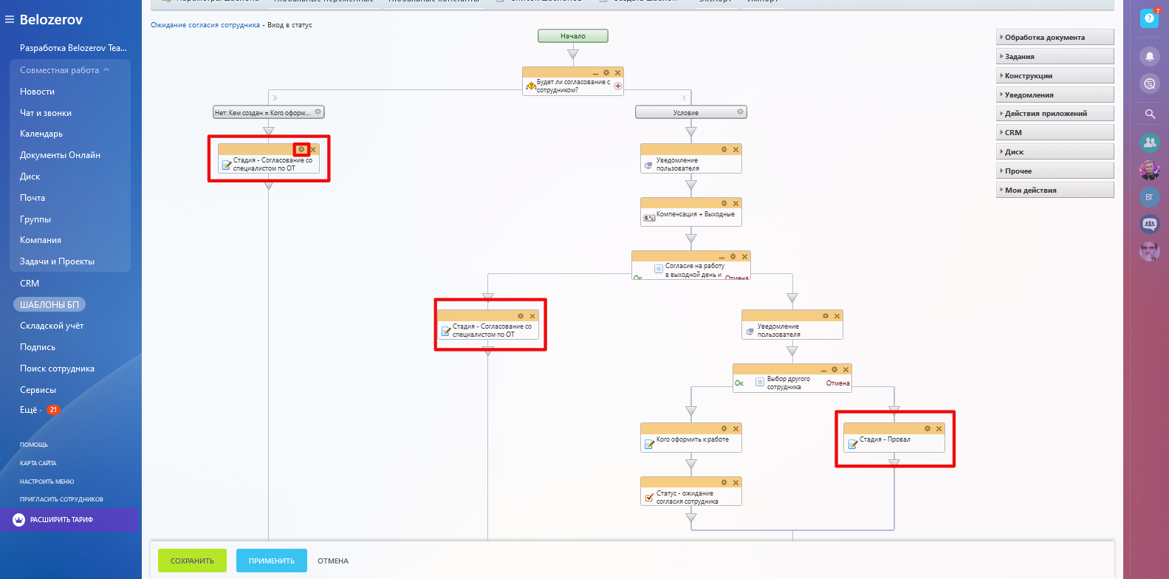Delete 'Согласие на работу в выходной день' block
Image resolution: width=1169 pixels, height=579 pixels.
click(x=744, y=256)
